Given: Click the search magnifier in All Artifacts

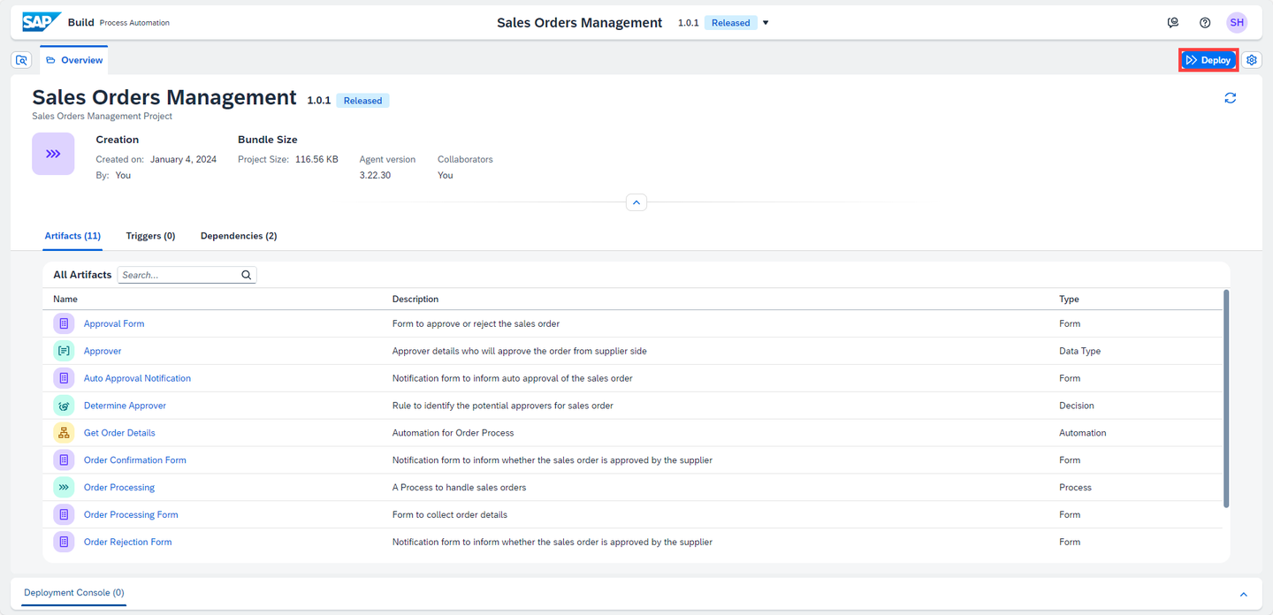Looking at the screenshot, I should click(247, 275).
